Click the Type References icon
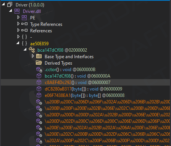The width and height of the screenshot is (171, 146). (x=24, y=24)
